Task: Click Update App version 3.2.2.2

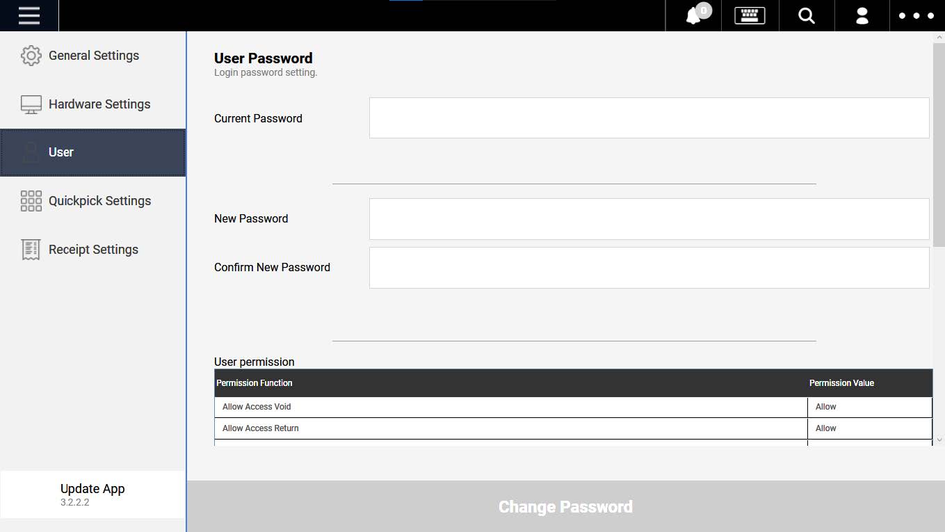Action: (x=92, y=494)
